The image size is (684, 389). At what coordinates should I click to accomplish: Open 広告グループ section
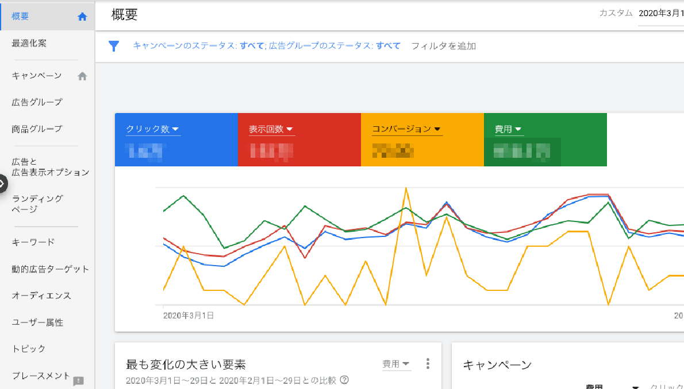[x=37, y=102]
